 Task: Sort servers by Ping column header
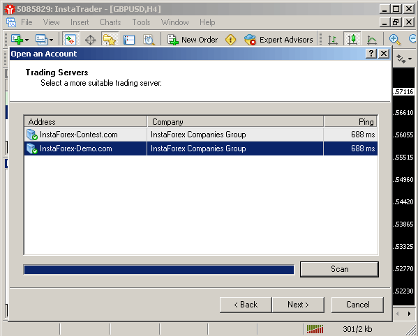click(x=350, y=122)
